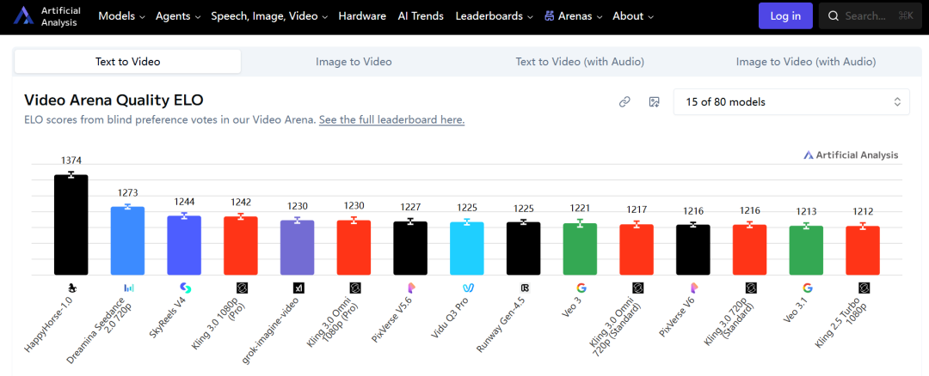Switch to the Image to Video tab

(x=354, y=62)
